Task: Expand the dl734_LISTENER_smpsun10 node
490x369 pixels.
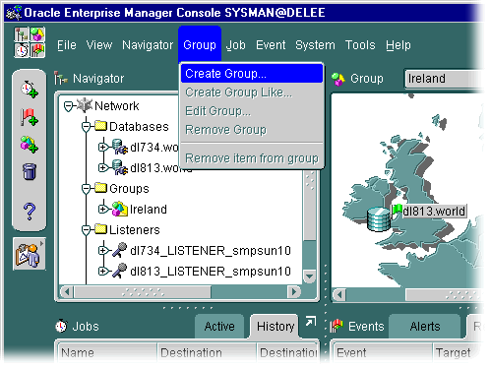Action: click(103, 251)
